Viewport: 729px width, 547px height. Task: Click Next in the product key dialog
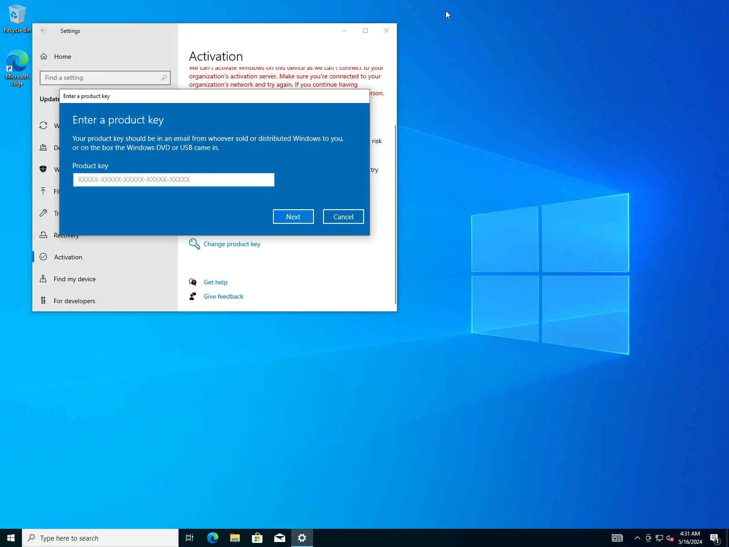293,217
